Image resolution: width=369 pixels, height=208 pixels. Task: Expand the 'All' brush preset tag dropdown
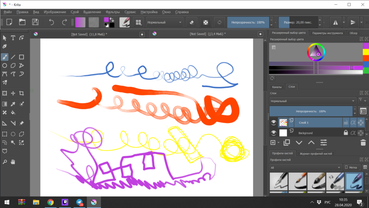[x=305, y=168]
